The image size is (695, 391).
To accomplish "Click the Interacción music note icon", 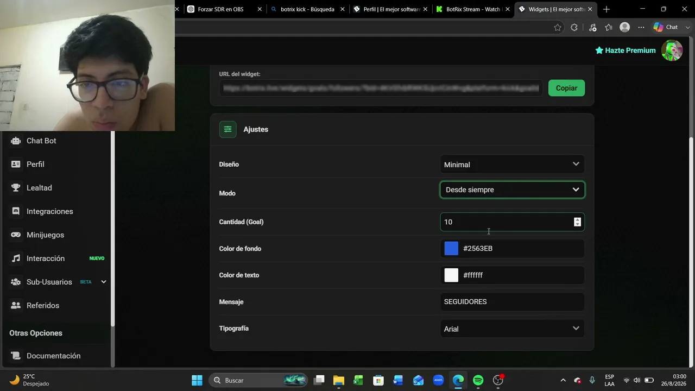I will 16,258.
